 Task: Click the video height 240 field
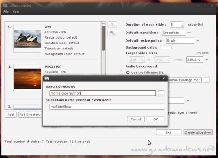161,59
